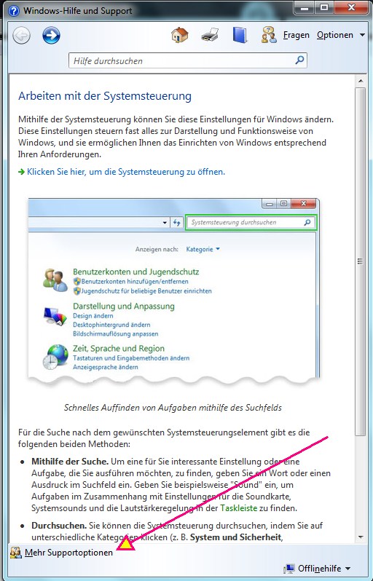Open the Fragen menu item
Viewport: 373px width, 581px height.
click(x=297, y=35)
